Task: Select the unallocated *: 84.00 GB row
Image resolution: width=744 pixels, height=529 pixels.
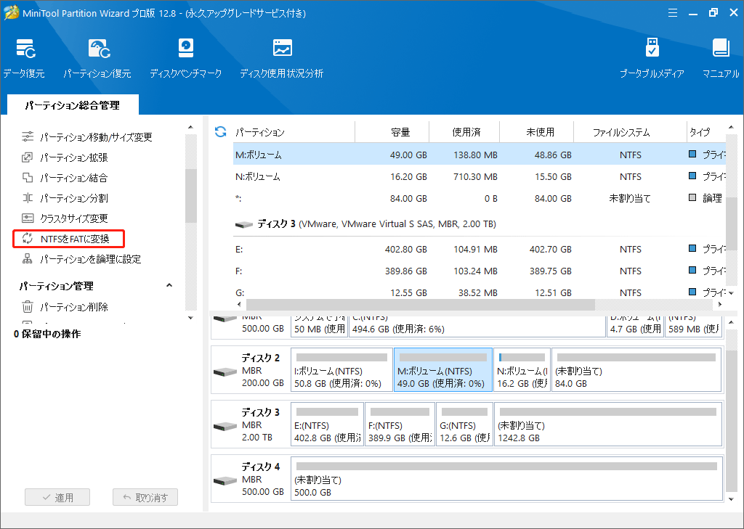Action: click(x=480, y=198)
